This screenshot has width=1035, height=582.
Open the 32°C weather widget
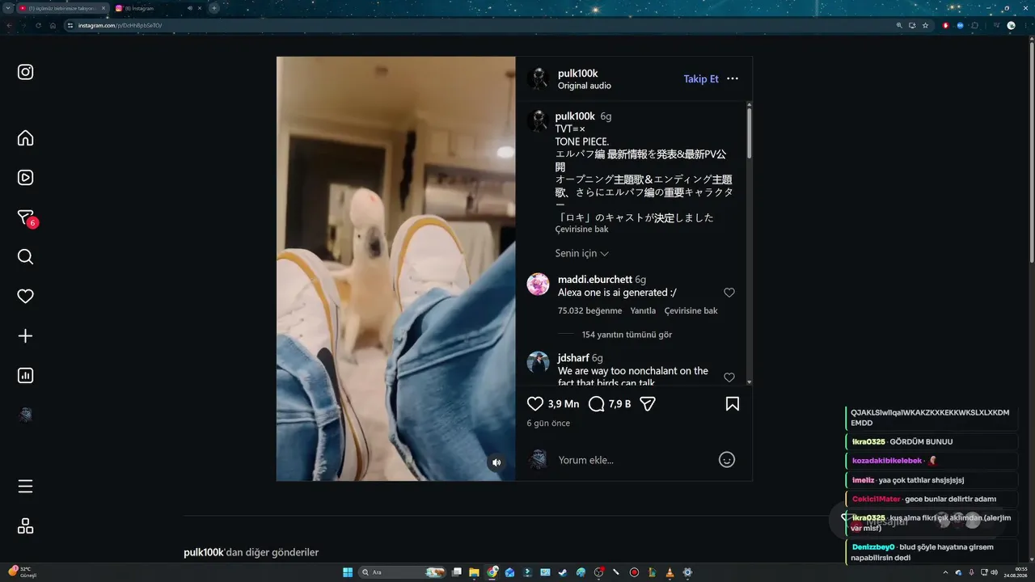click(22, 571)
